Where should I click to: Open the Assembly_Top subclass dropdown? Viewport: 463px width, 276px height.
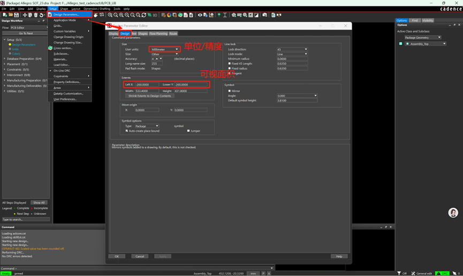pos(426,44)
